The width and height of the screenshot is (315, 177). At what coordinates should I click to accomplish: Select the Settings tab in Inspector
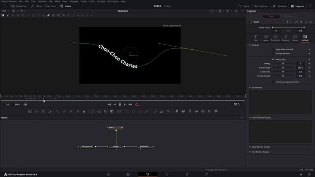pos(305,38)
